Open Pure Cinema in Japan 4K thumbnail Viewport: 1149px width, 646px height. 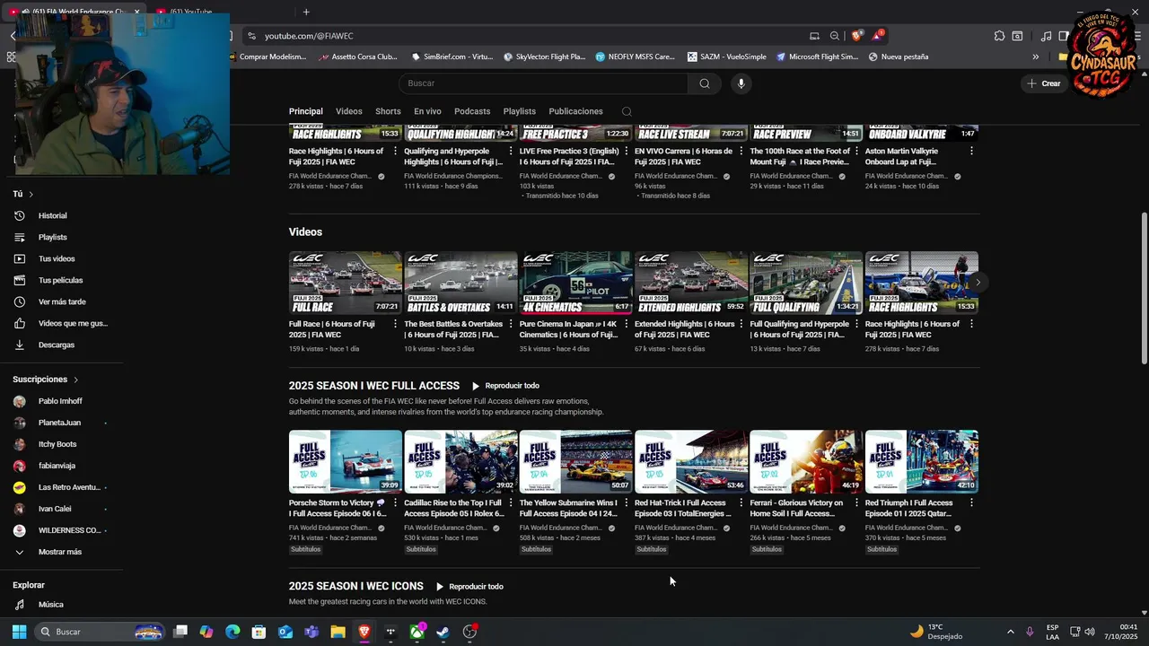point(575,283)
